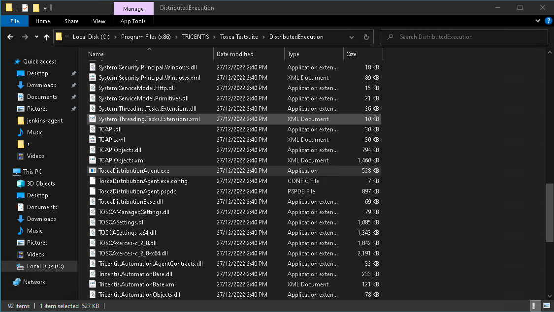Image resolution: width=554 pixels, height=312 pixels.
Task: Open the recent locations dropdown arrow
Action: (36, 37)
